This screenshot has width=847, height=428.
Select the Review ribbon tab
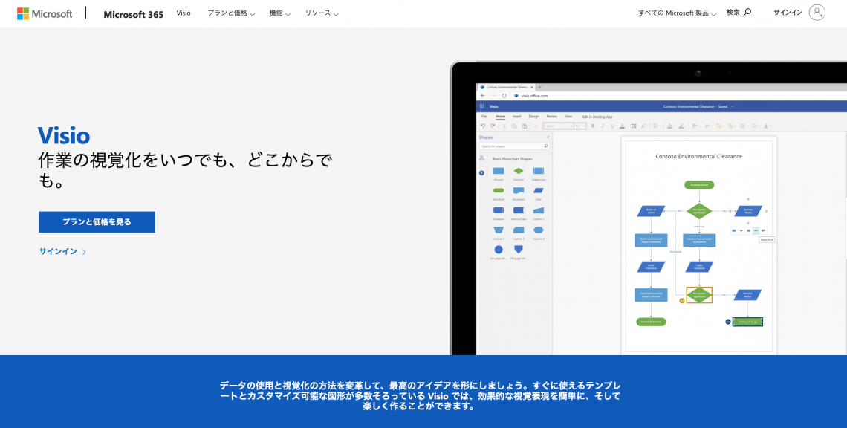(x=552, y=116)
